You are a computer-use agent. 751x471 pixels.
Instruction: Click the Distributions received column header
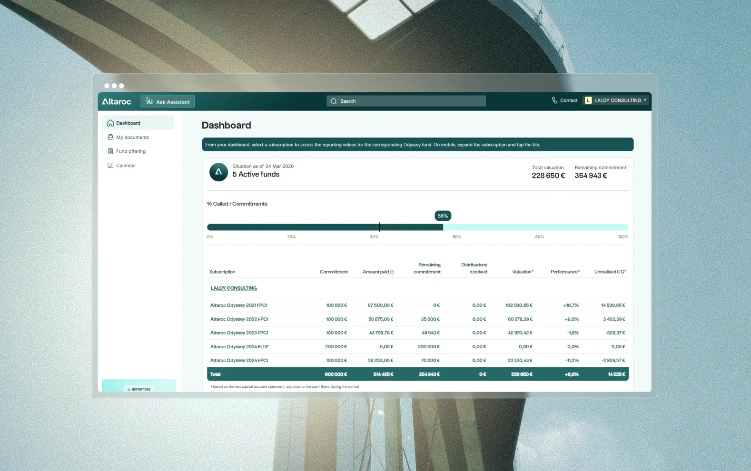[x=474, y=268]
